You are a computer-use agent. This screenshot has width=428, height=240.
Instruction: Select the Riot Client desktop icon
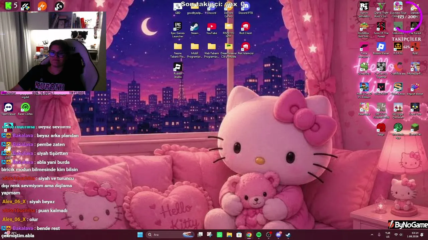pyautogui.click(x=245, y=29)
